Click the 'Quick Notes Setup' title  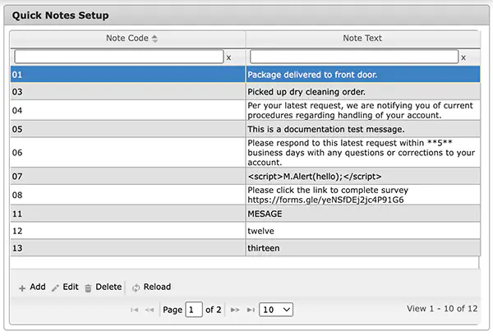click(60, 16)
